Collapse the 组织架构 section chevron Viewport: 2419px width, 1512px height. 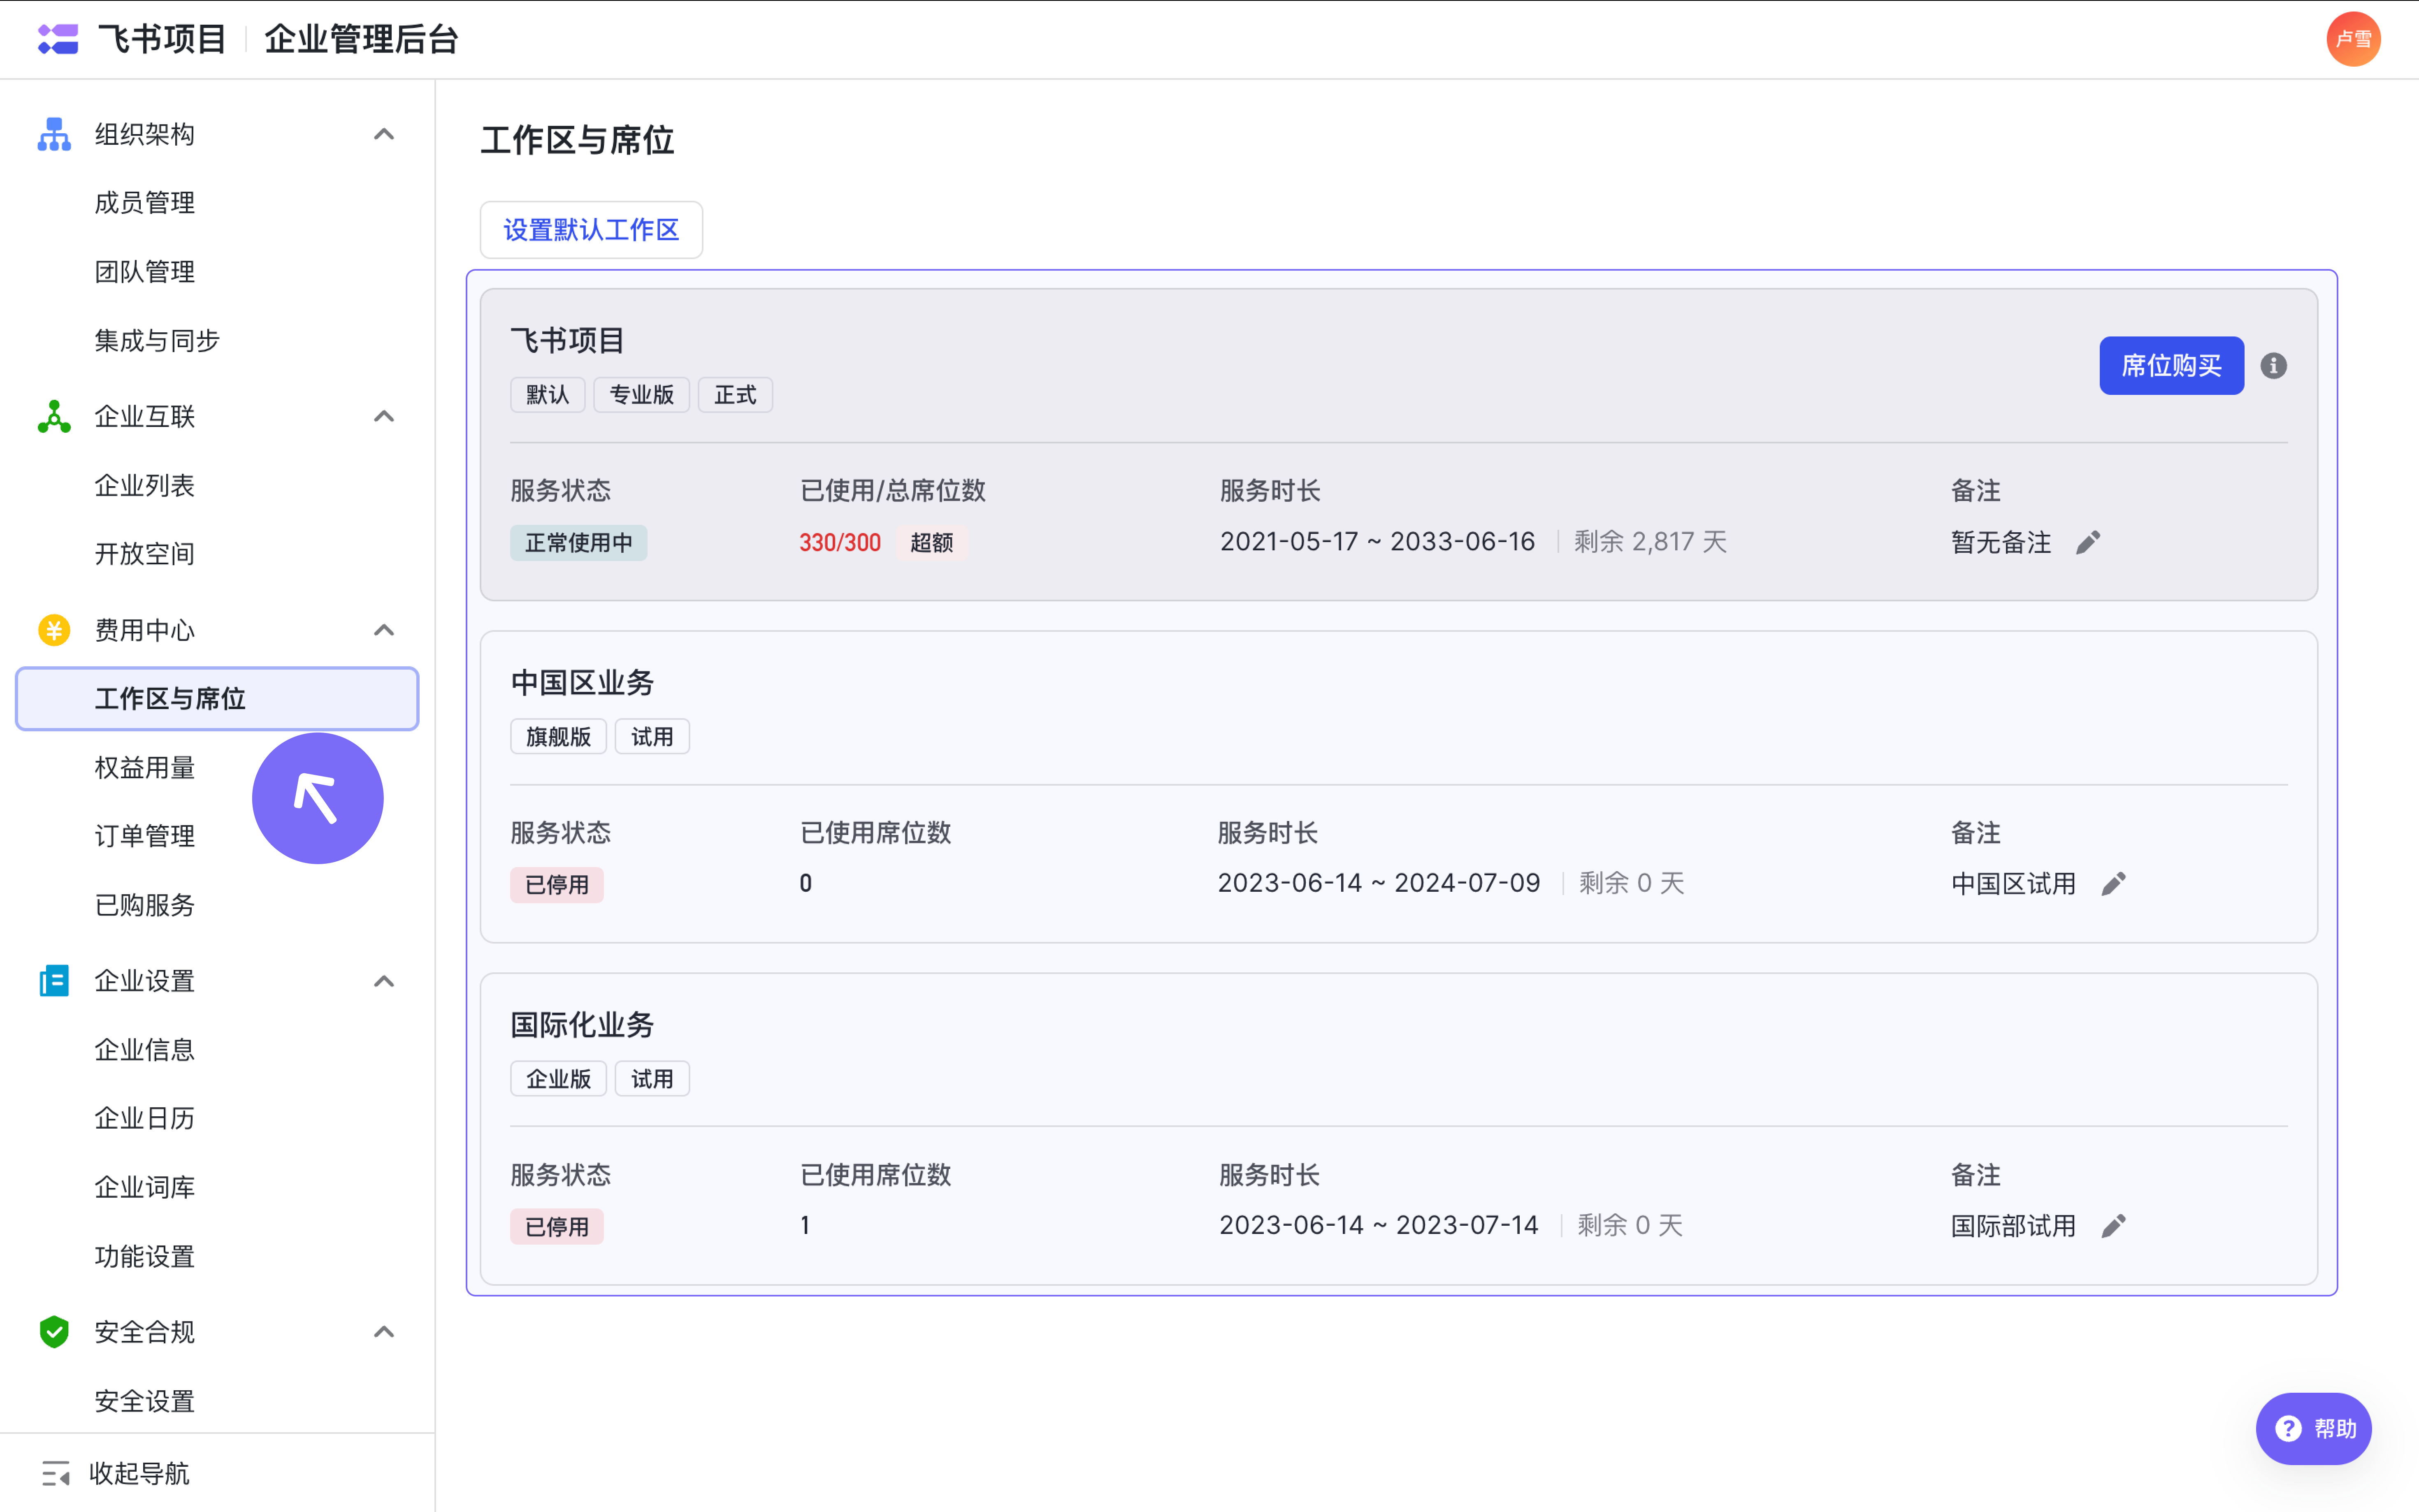(x=384, y=134)
